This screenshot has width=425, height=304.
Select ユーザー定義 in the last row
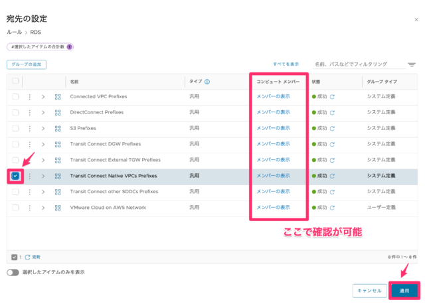coord(381,208)
